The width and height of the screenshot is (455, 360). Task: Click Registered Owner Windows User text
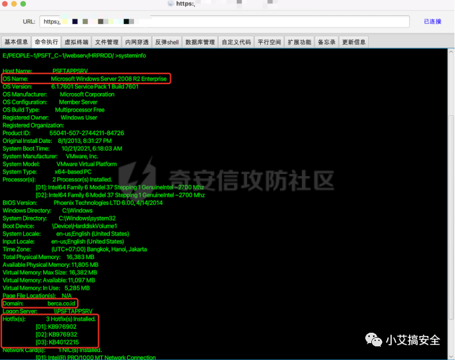[79, 117]
